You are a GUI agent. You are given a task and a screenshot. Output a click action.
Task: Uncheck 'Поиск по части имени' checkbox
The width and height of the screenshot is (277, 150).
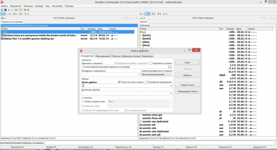tap(119, 82)
